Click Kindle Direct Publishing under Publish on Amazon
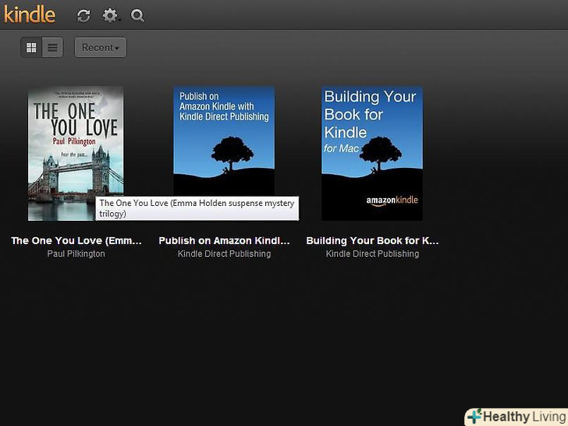The image size is (568, 426). click(x=224, y=254)
